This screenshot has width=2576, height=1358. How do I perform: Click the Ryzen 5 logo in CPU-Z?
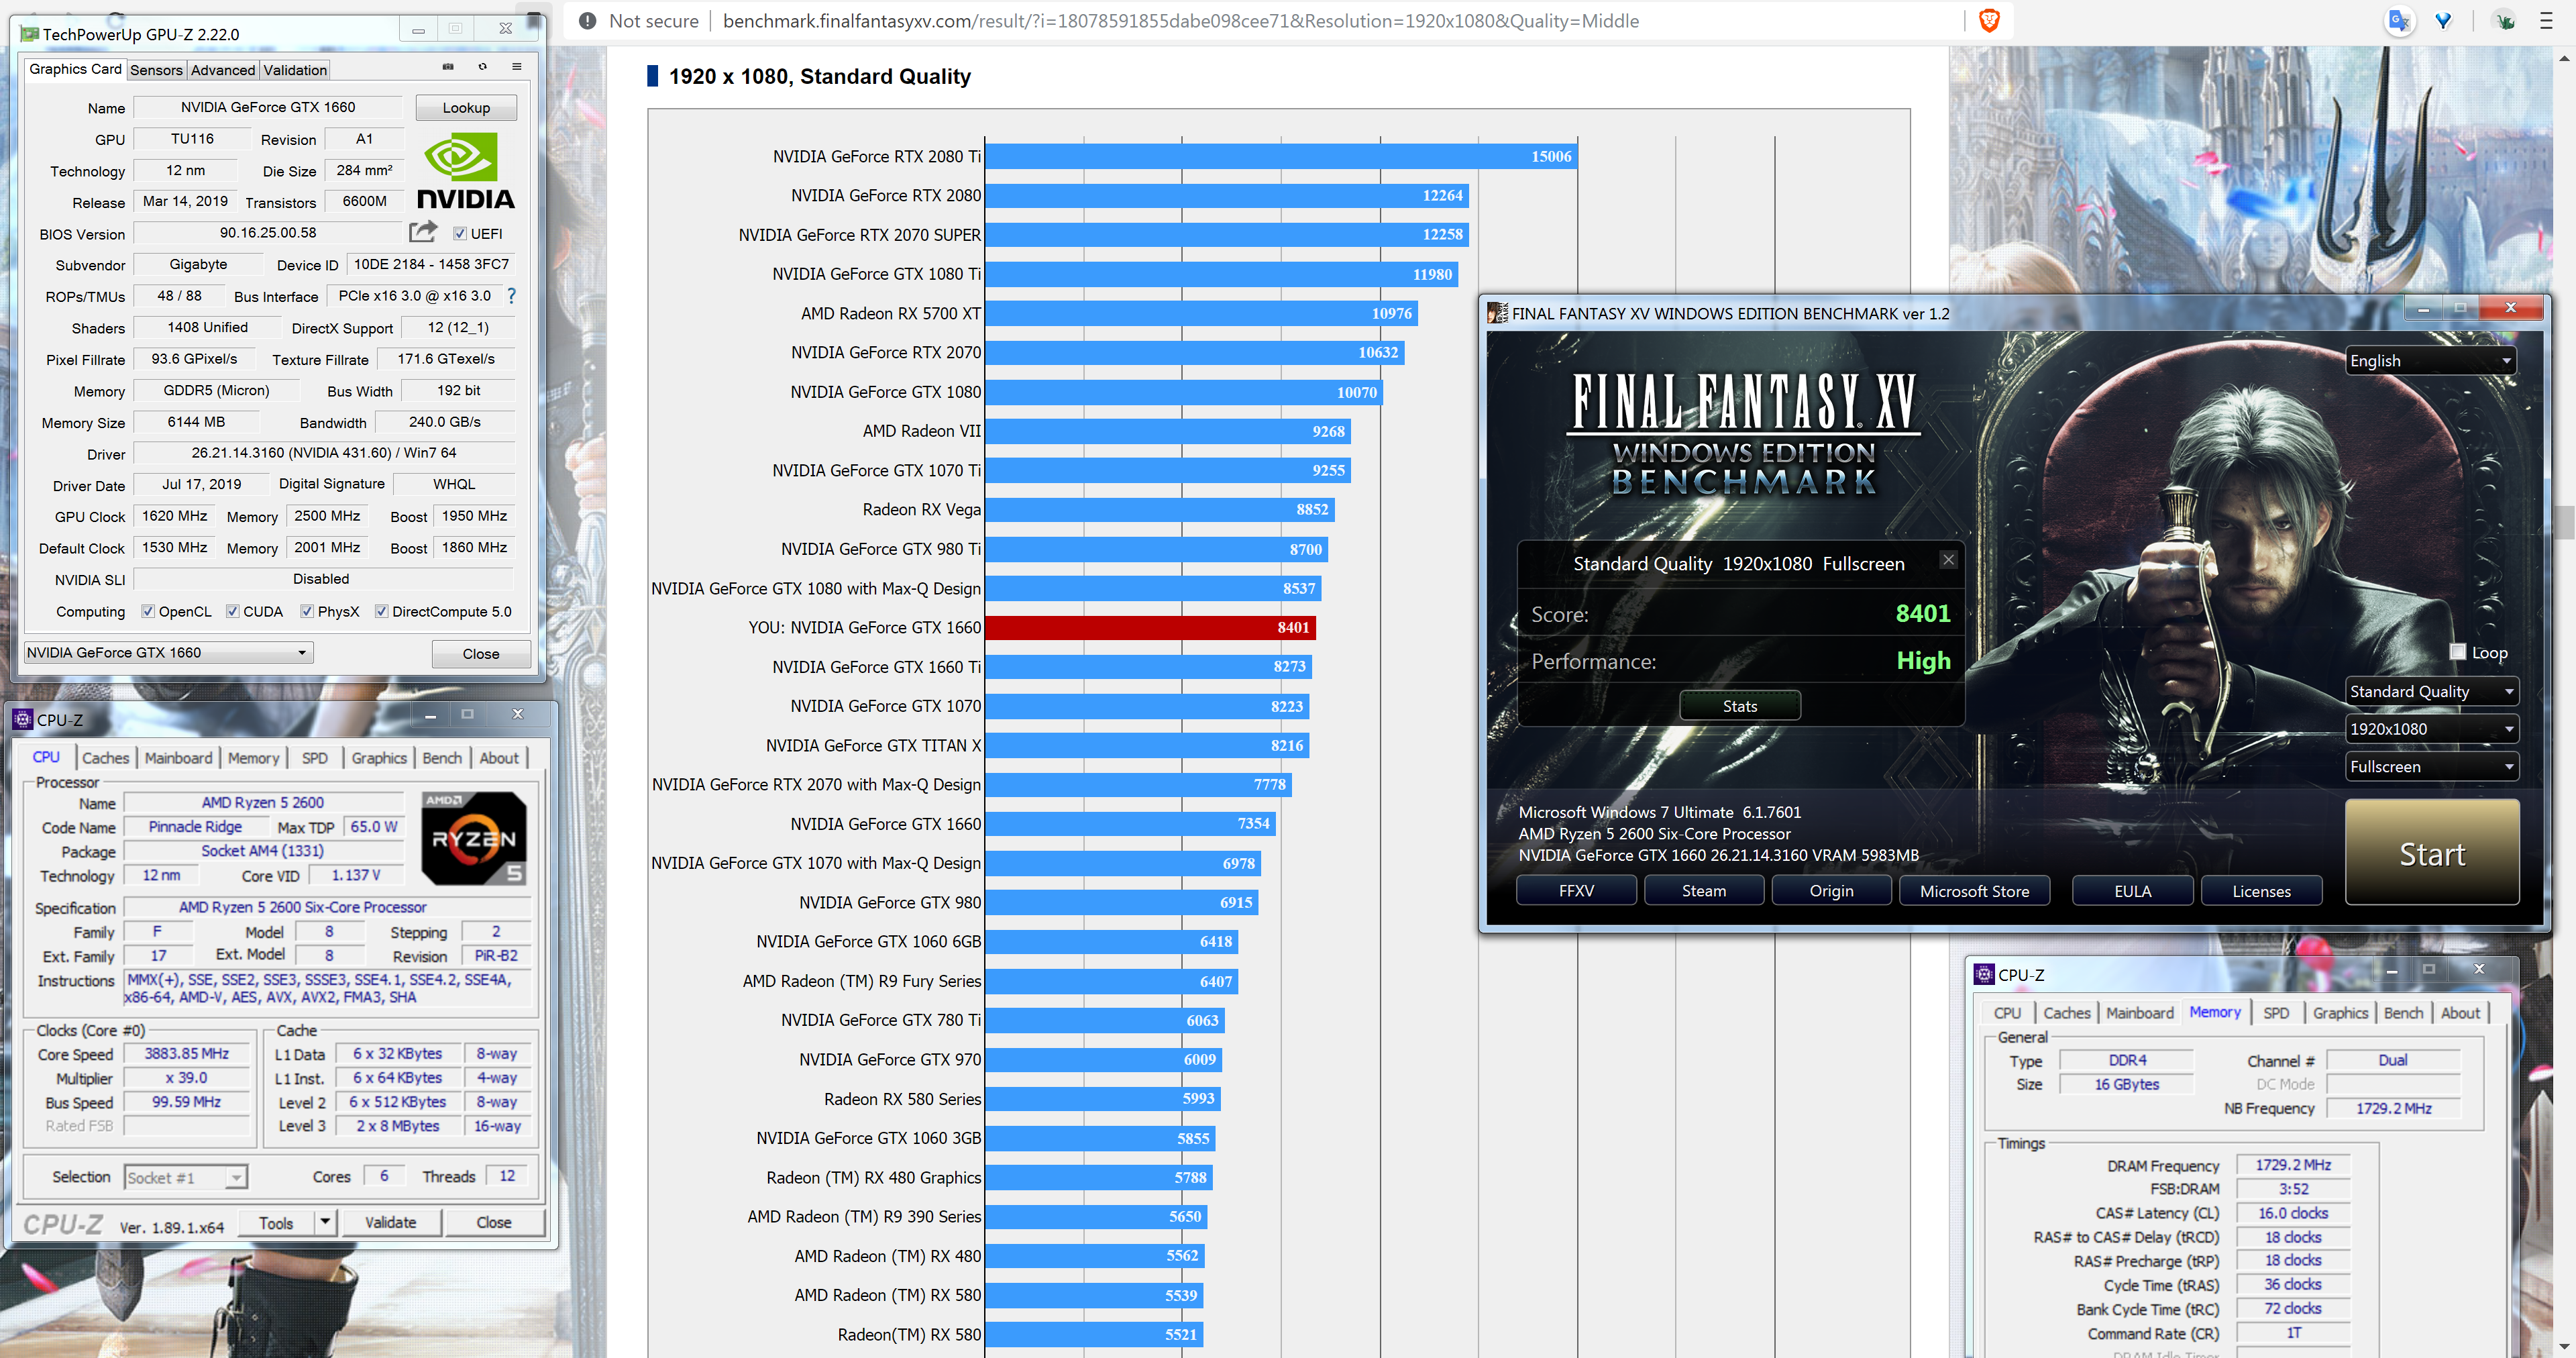[474, 838]
